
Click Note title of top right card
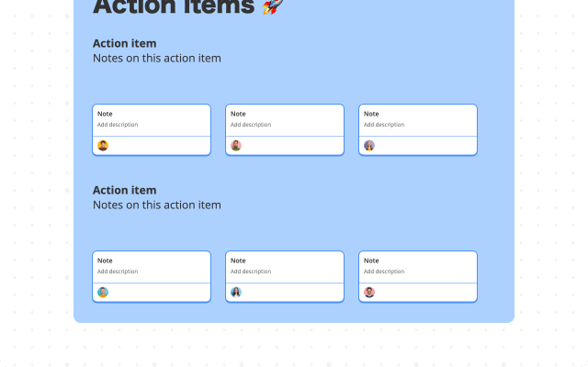[x=371, y=114]
